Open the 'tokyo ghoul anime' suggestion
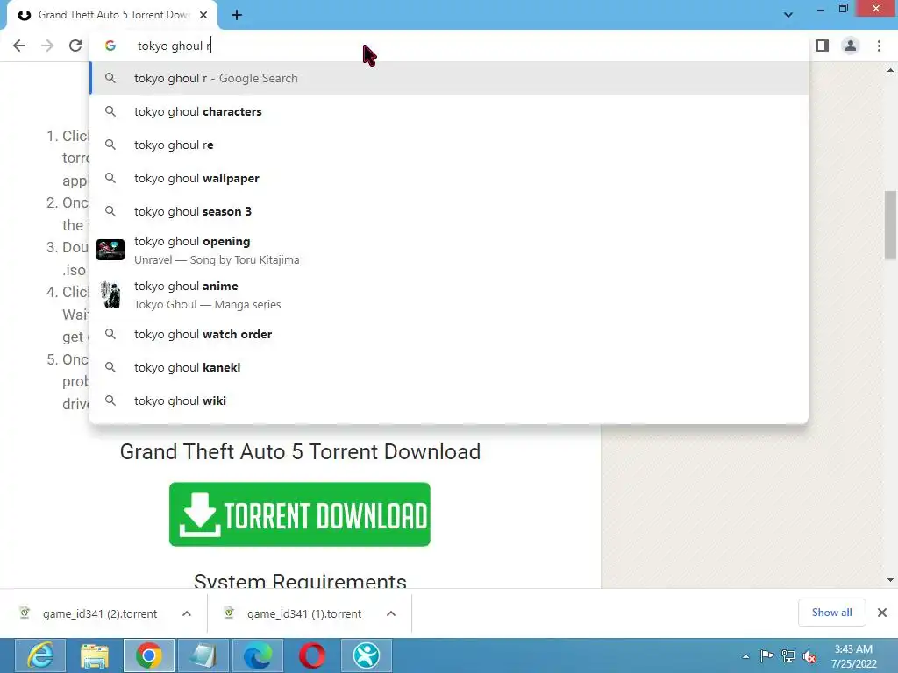Viewport: 898px width, 673px height. pos(449,294)
